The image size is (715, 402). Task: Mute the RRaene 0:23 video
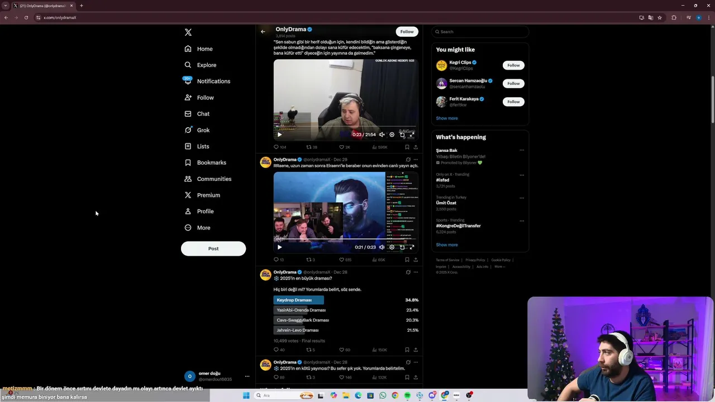pyautogui.click(x=382, y=247)
